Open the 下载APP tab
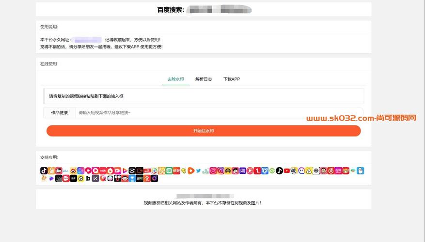Image resolution: width=425 pixels, height=242 pixels. (232, 79)
